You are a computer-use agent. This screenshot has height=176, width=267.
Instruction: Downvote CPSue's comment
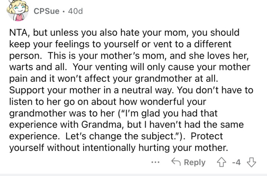(251, 162)
